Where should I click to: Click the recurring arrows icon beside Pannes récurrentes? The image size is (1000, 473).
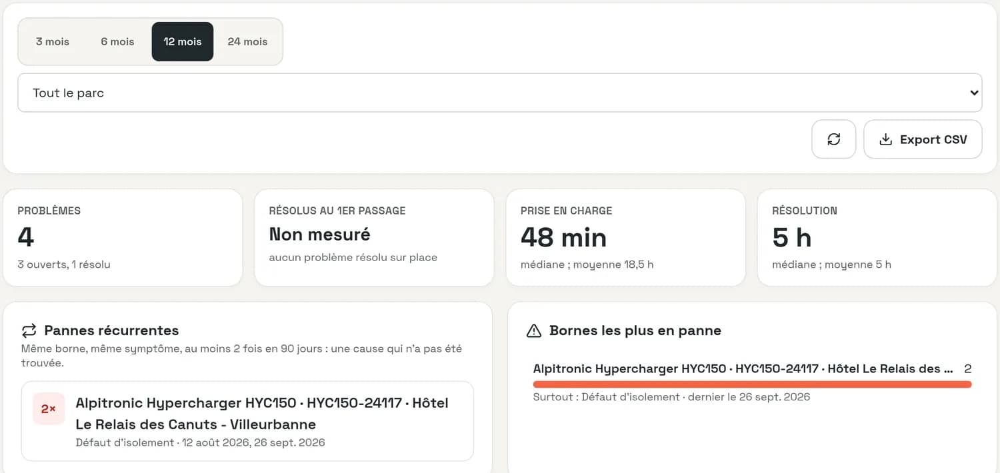(x=29, y=330)
